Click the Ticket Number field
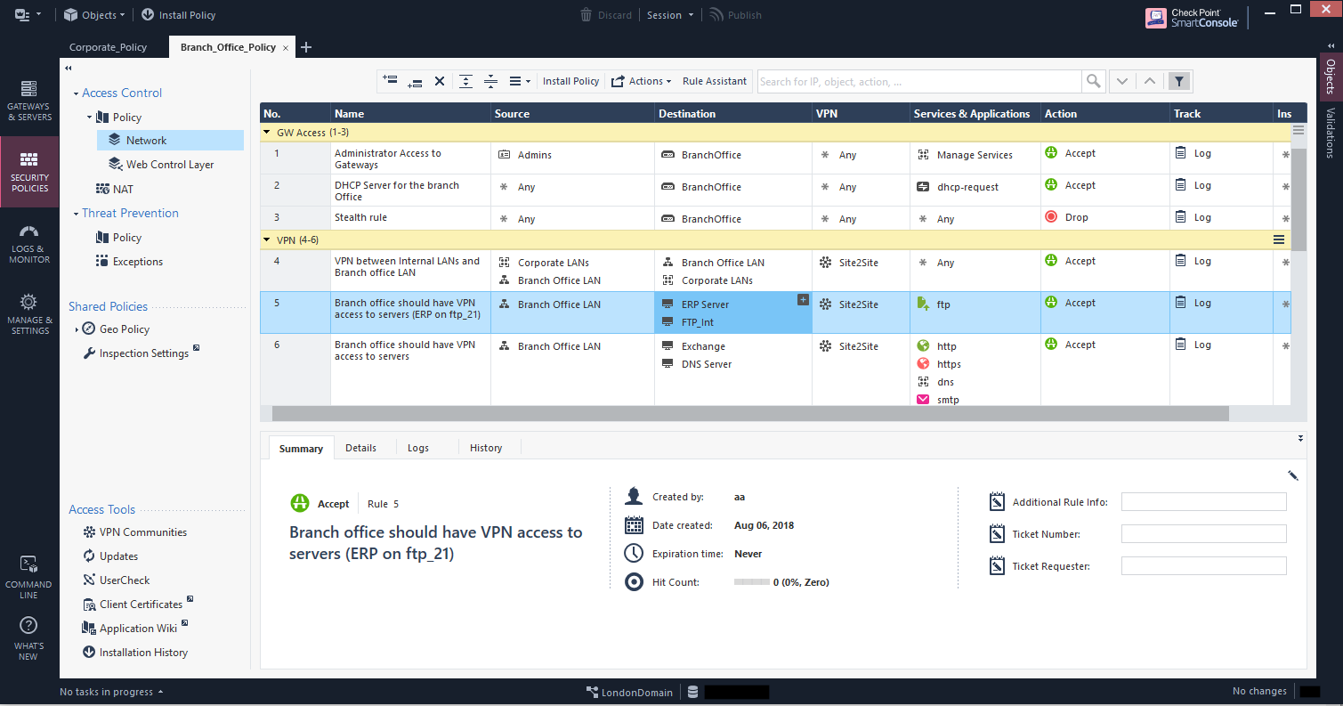 click(1203, 534)
